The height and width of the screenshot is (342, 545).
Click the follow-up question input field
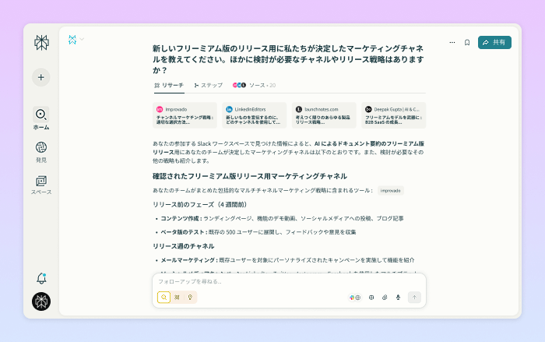tap(288, 281)
